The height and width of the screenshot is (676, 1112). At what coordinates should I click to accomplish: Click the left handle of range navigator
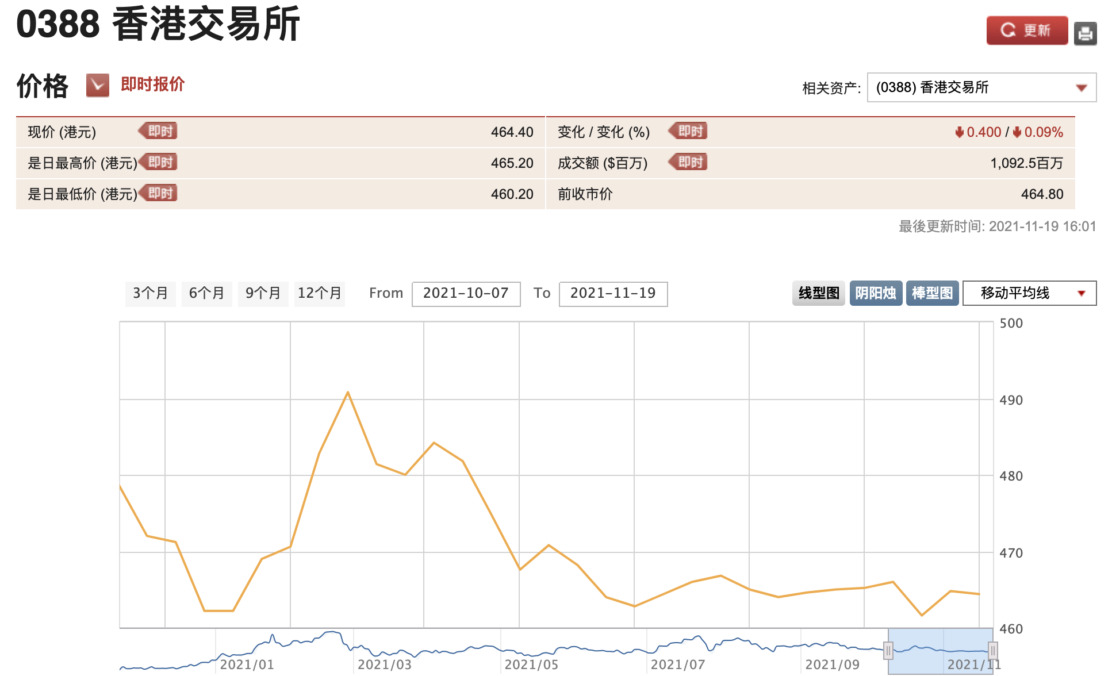888,651
